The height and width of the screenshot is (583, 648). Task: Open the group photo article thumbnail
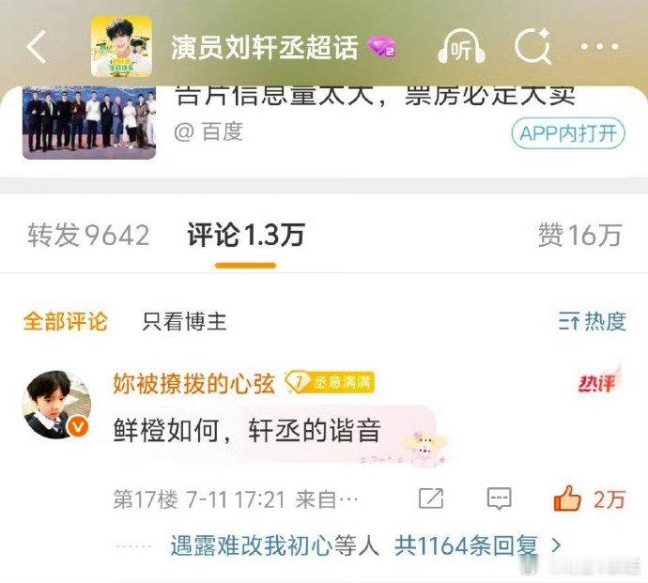click(89, 123)
